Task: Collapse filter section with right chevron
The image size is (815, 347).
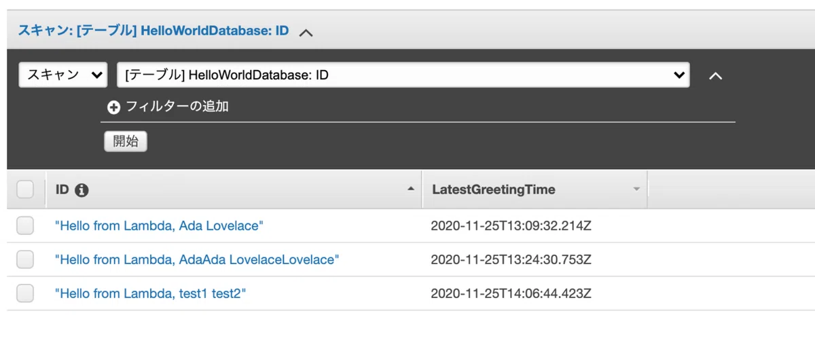Action: [715, 76]
